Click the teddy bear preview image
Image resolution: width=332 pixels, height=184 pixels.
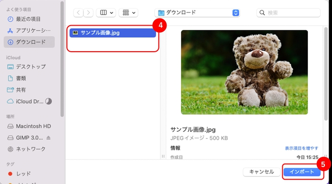pos(244,72)
